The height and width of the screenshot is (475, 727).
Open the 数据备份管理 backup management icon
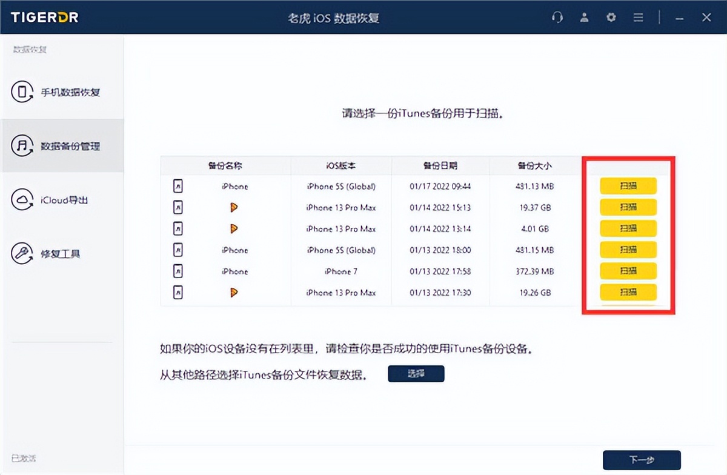tap(22, 145)
